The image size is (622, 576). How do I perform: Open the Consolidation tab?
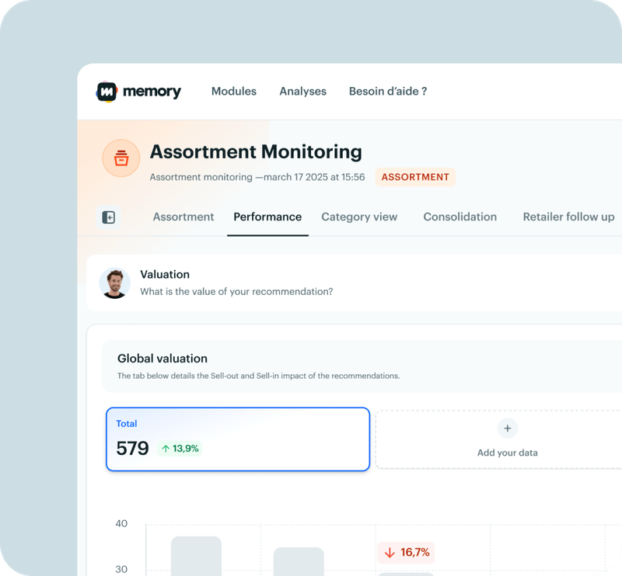click(x=460, y=217)
